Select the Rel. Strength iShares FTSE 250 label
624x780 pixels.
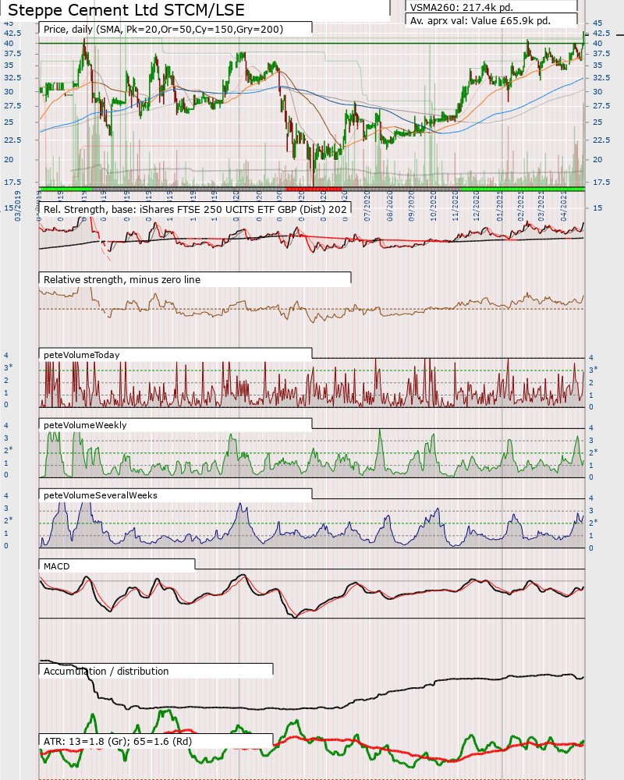pos(195,209)
